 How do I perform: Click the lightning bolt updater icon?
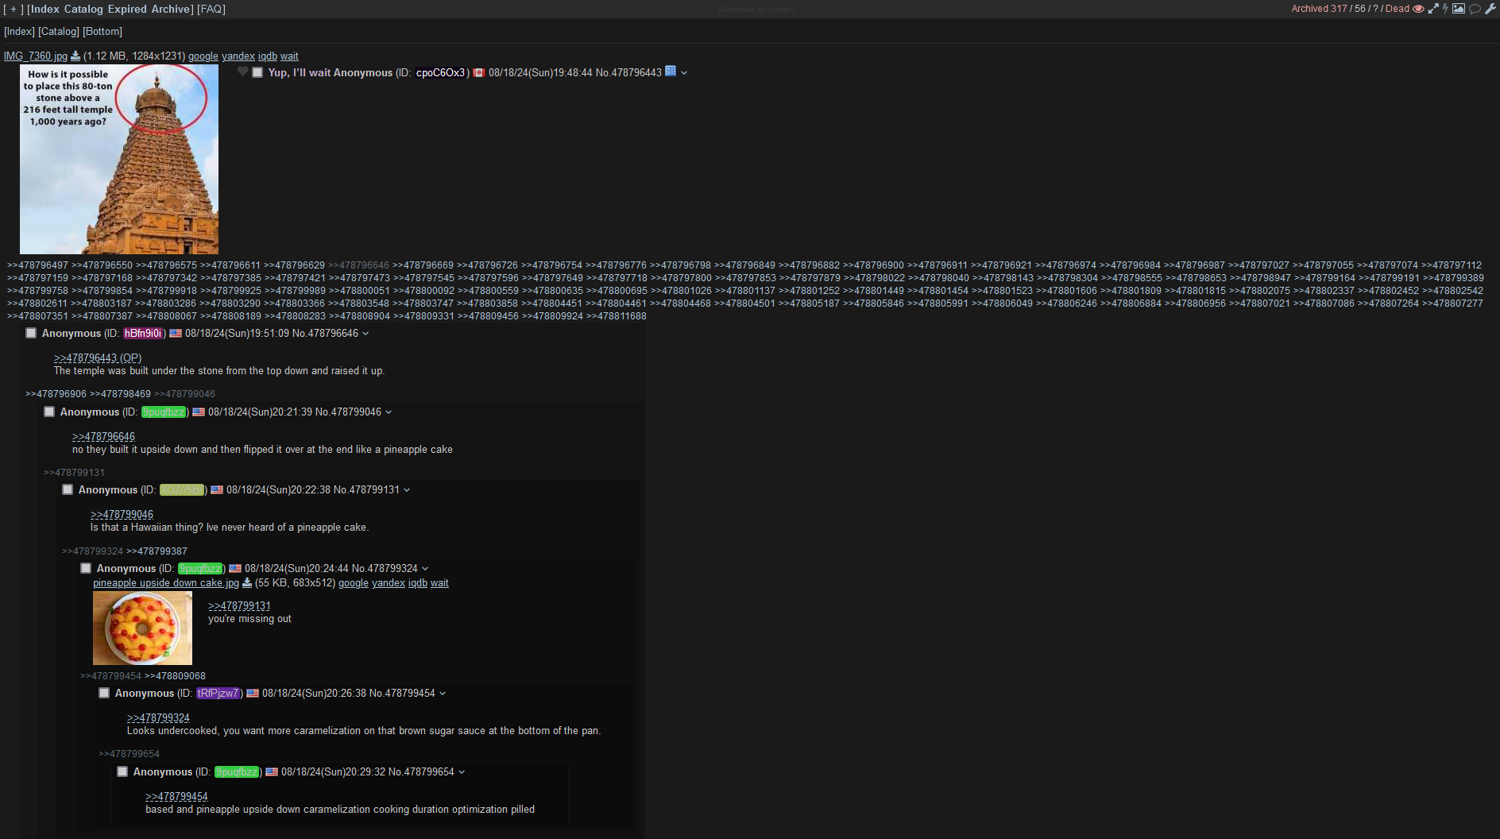click(1445, 9)
